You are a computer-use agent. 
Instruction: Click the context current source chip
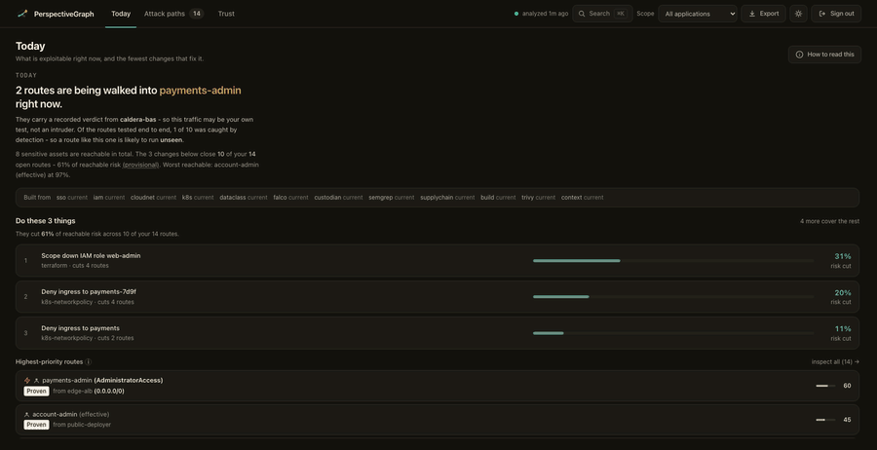[x=583, y=198]
